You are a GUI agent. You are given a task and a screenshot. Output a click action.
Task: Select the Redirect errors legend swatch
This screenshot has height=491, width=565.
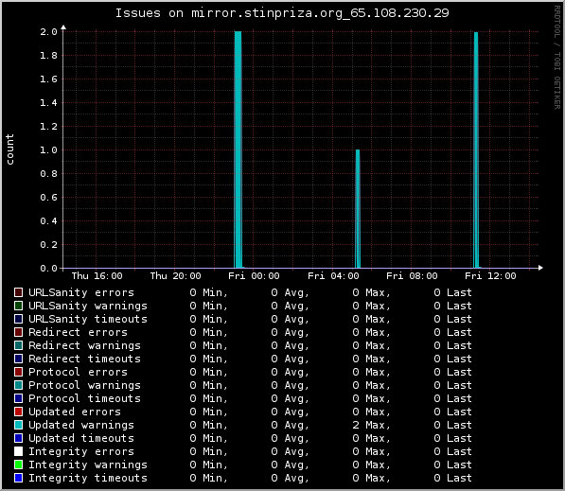(x=18, y=332)
